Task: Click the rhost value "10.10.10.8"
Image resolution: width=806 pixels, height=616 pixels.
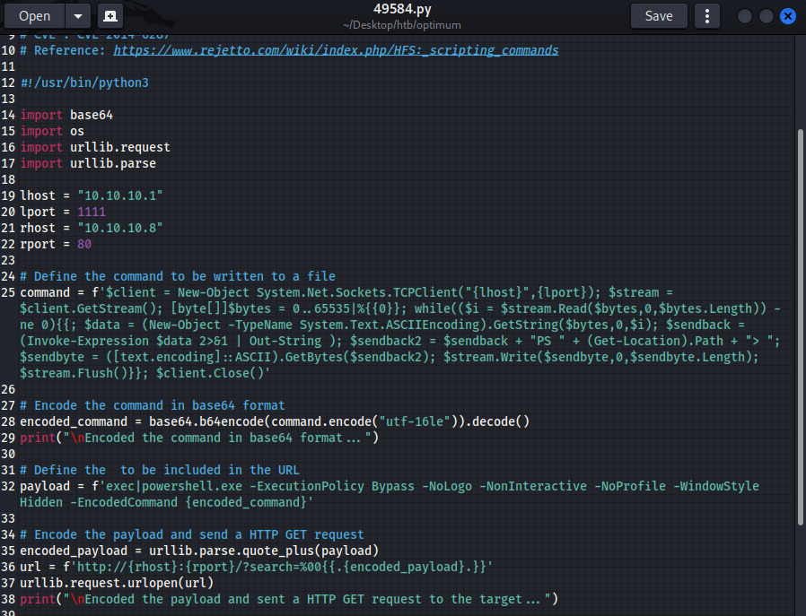Action: coord(119,228)
